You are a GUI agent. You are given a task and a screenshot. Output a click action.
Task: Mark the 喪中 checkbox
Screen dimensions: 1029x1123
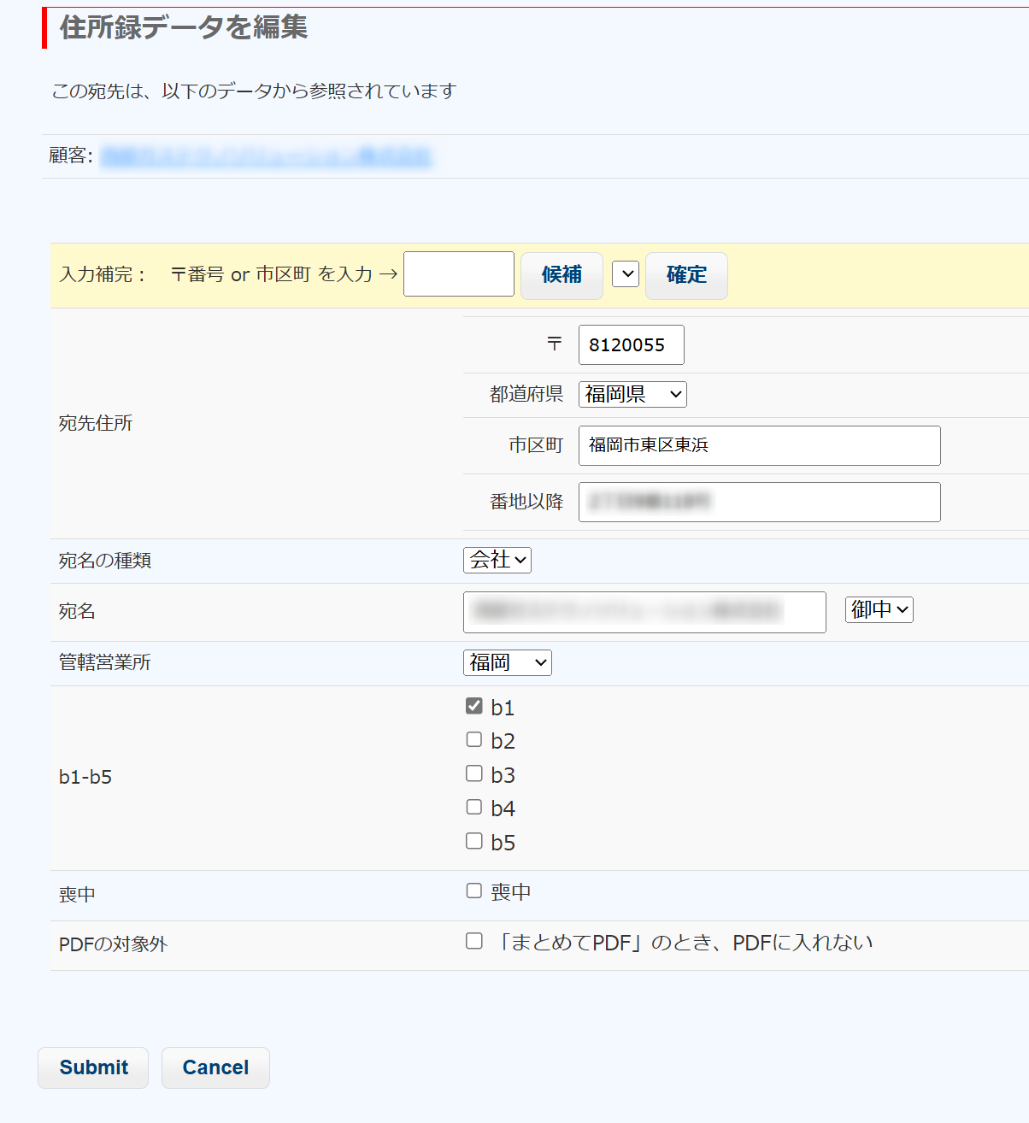coord(474,891)
